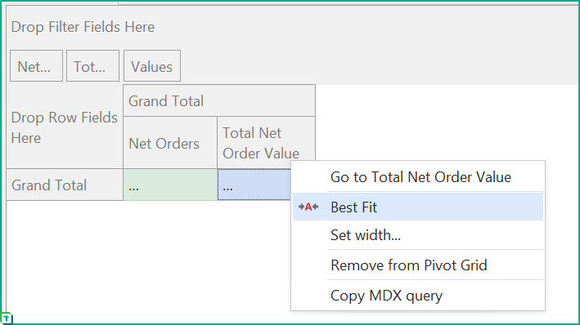Click the Best Fit icon in context menu
This screenshot has height=325, width=580.
pos(308,207)
